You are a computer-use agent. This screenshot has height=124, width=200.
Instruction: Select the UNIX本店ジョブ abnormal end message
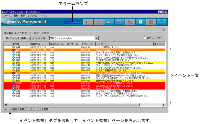[120, 73]
